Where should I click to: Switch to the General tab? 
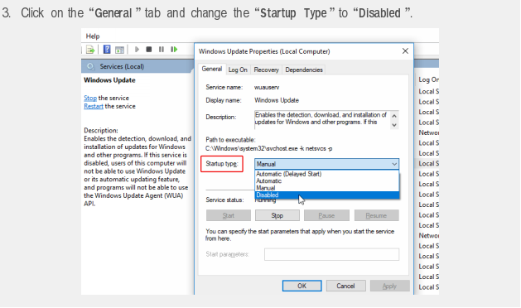212,69
